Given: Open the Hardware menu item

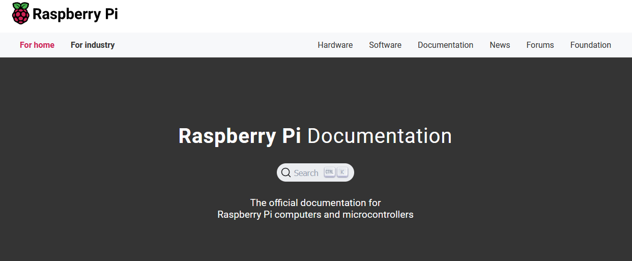Looking at the screenshot, I should [x=335, y=45].
